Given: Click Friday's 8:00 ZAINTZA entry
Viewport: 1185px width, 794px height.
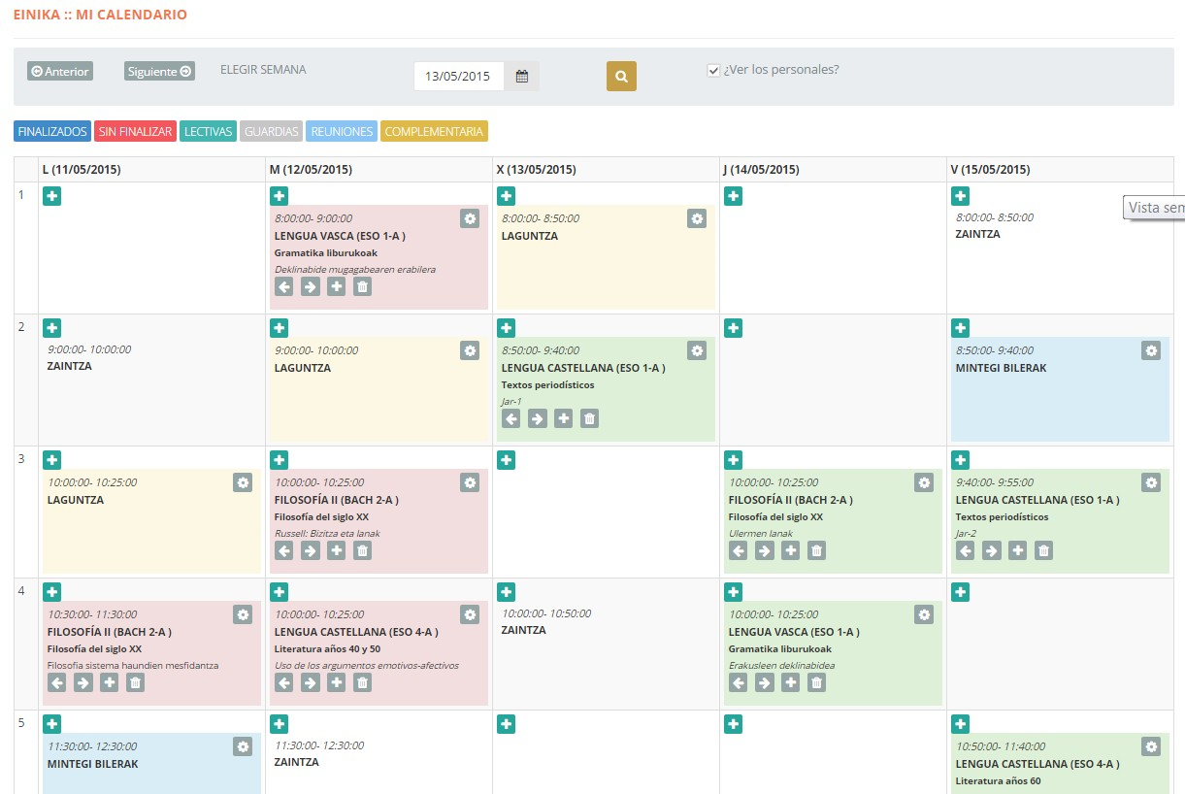Looking at the screenshot, I should coord(977,234).
